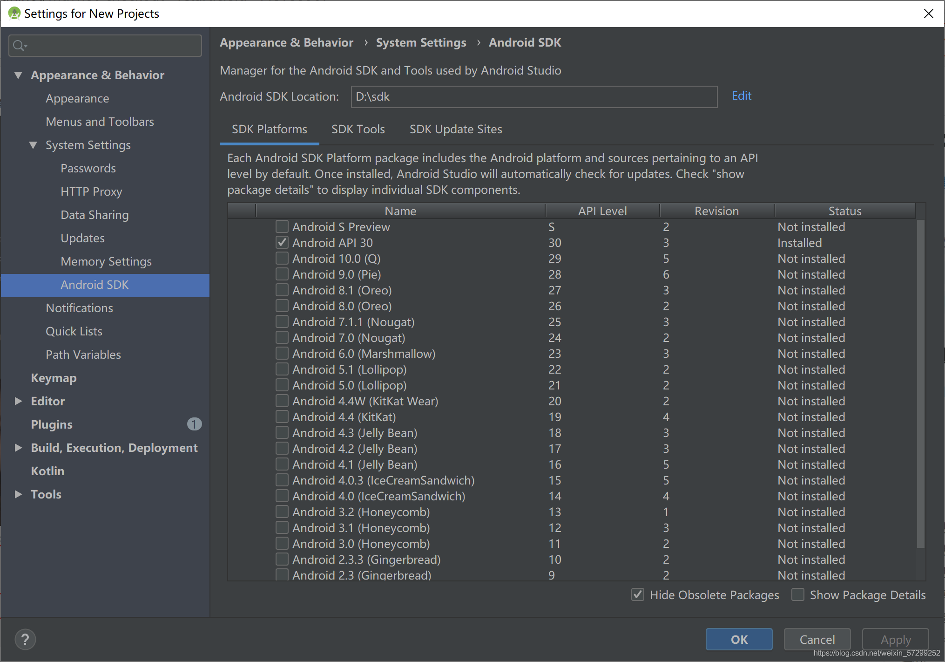The image size is (945, 662).
Task: Select the Android 4.4W (KitKat Wear) row name
Action: pyautogui.click(x=365, y=401)
